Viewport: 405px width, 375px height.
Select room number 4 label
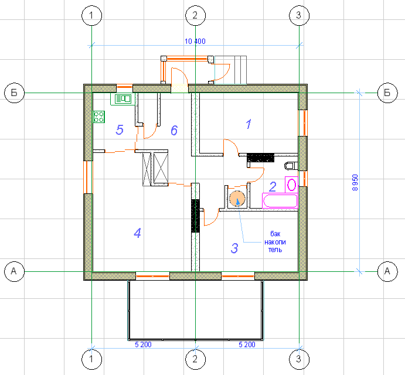click(x=137, y=233)
